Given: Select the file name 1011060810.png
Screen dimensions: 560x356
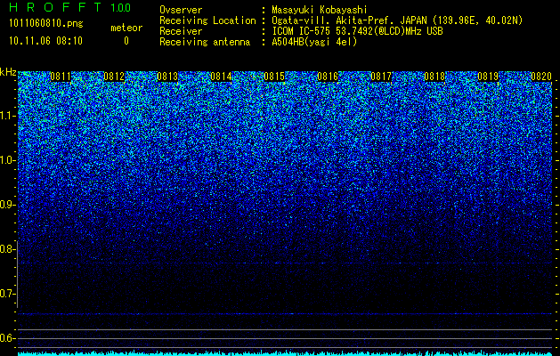Looking at the screenshot, I should click(x=46, y=24).
